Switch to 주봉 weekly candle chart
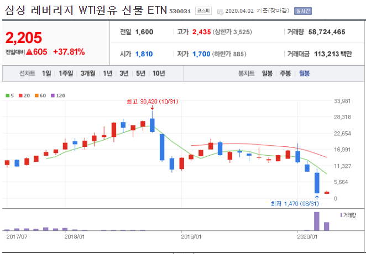 pos(285,73)
